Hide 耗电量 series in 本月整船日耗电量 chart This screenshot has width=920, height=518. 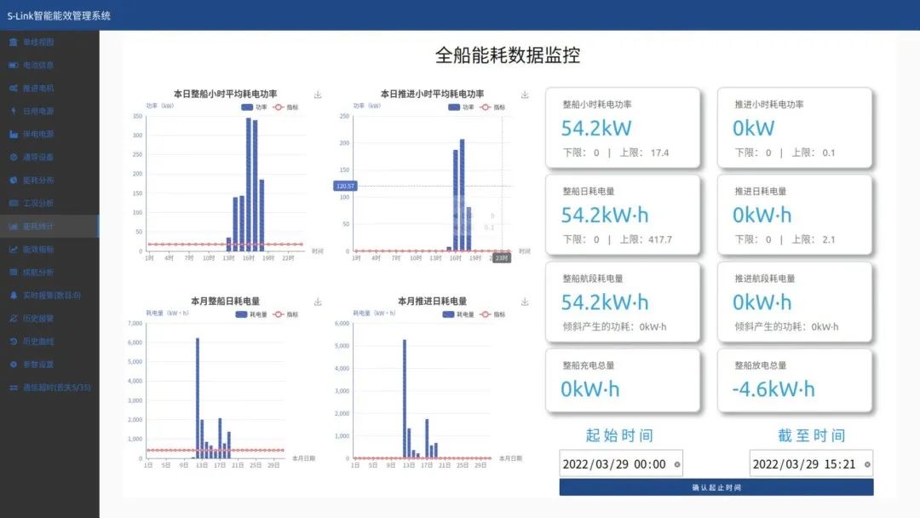click(x=250, y=314)
